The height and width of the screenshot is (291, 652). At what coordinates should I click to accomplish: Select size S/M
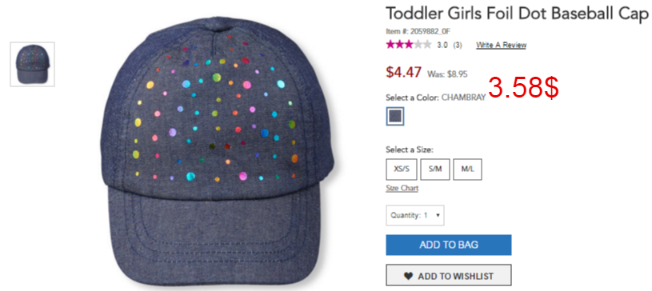[435, 169]
